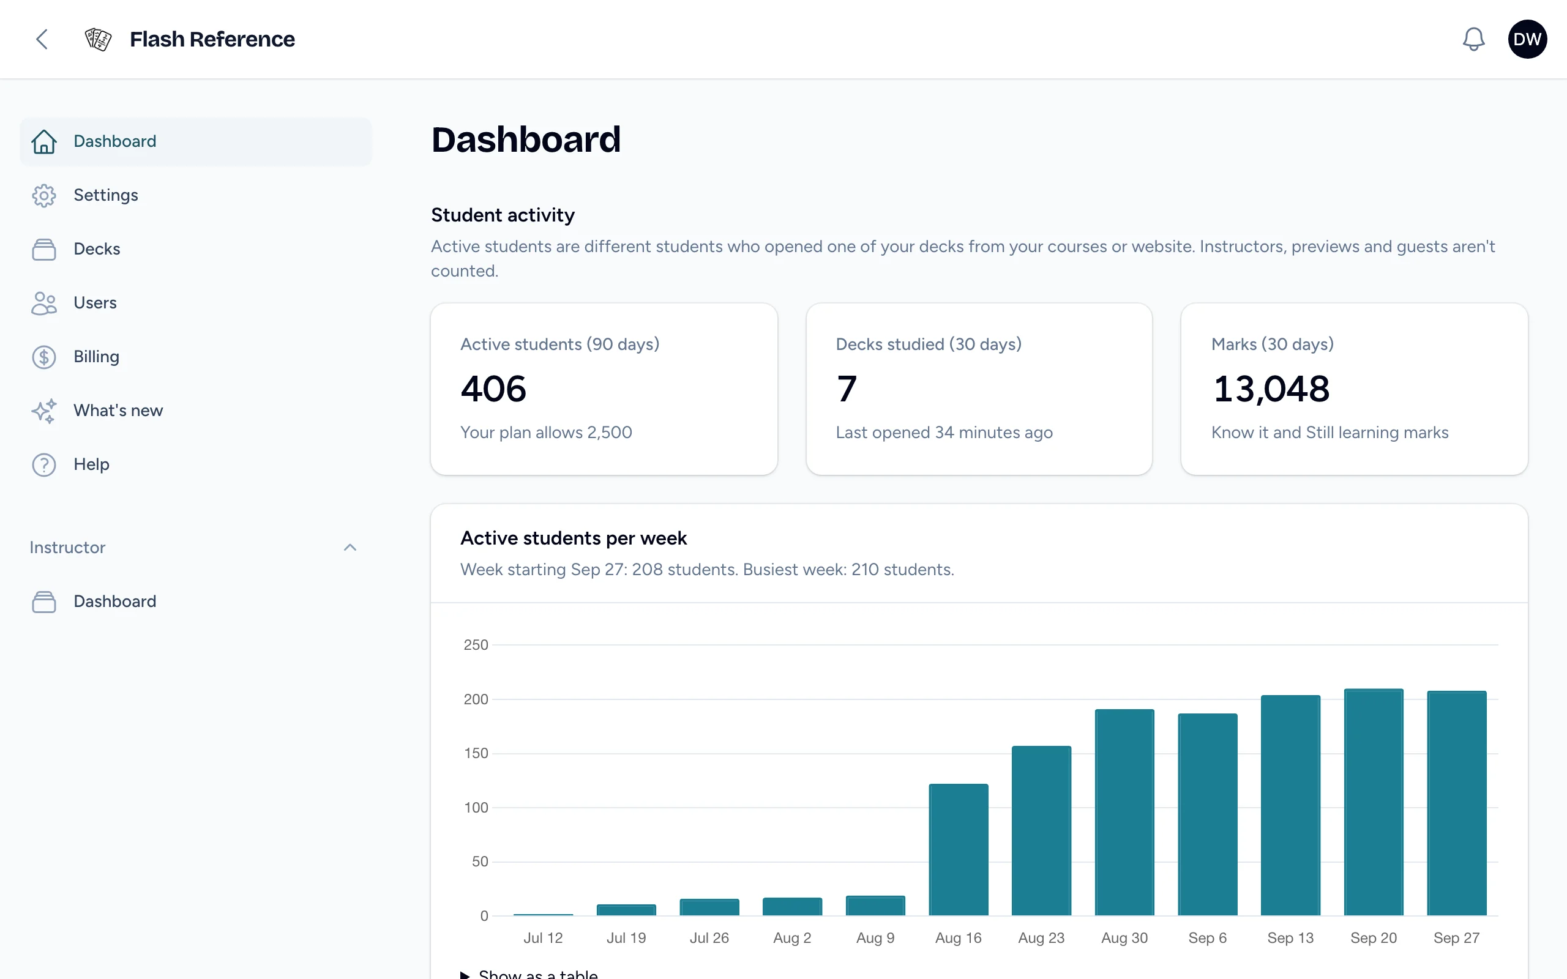Click the Flash Reference cards logo
The width and height of the screenshot is (1567, 979).
(x=99, y=39)
